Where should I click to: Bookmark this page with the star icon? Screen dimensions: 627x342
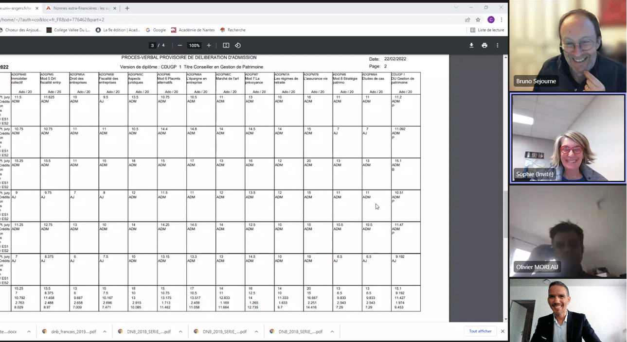(478, 19)
